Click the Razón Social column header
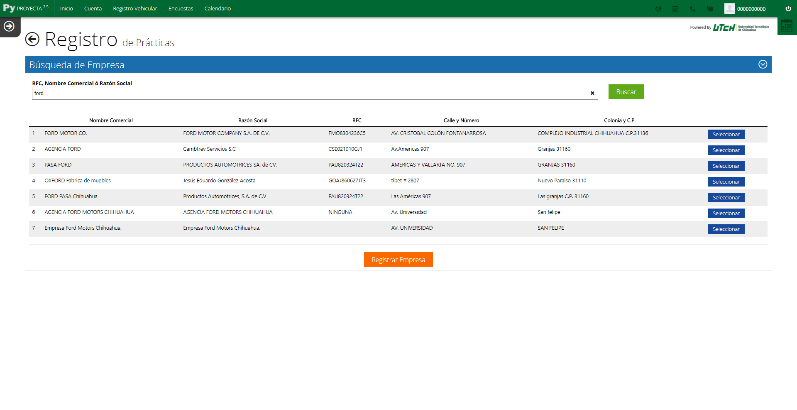797x410 pixels. coord(253,120)
